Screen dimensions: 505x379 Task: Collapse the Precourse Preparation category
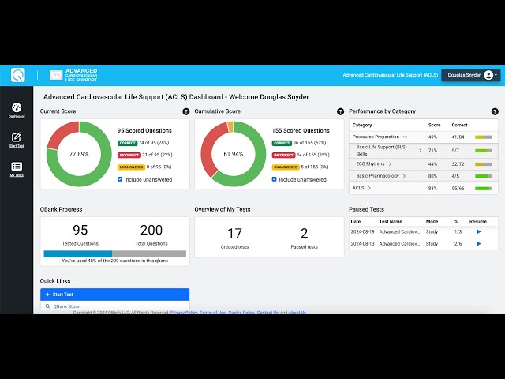[405, 137]
